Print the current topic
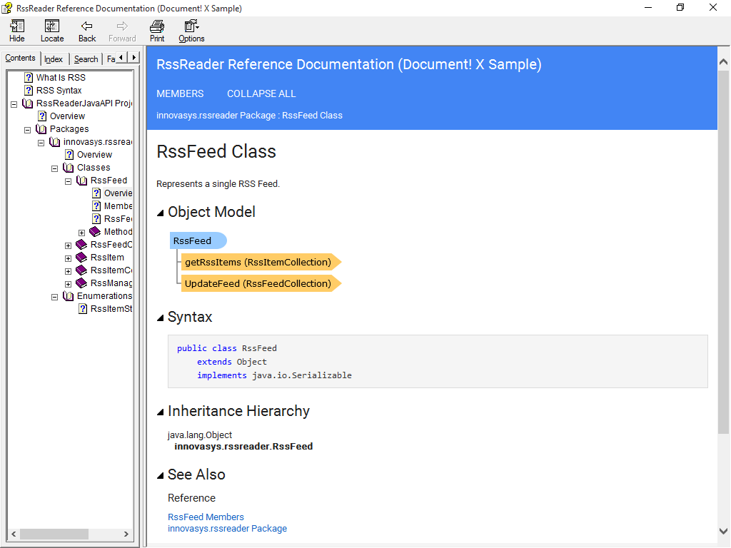This screenshot has width=731, height=548. coord(157,31)
